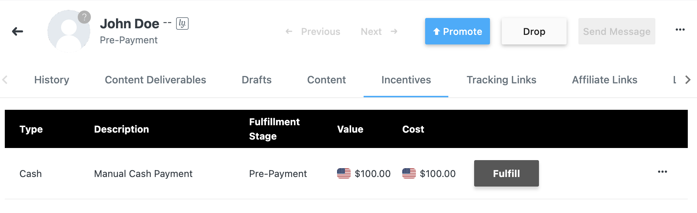The height and width of the screenshot is (213, 697).
Task: Open the Content Deliverables tab
Action: (155, 80)
